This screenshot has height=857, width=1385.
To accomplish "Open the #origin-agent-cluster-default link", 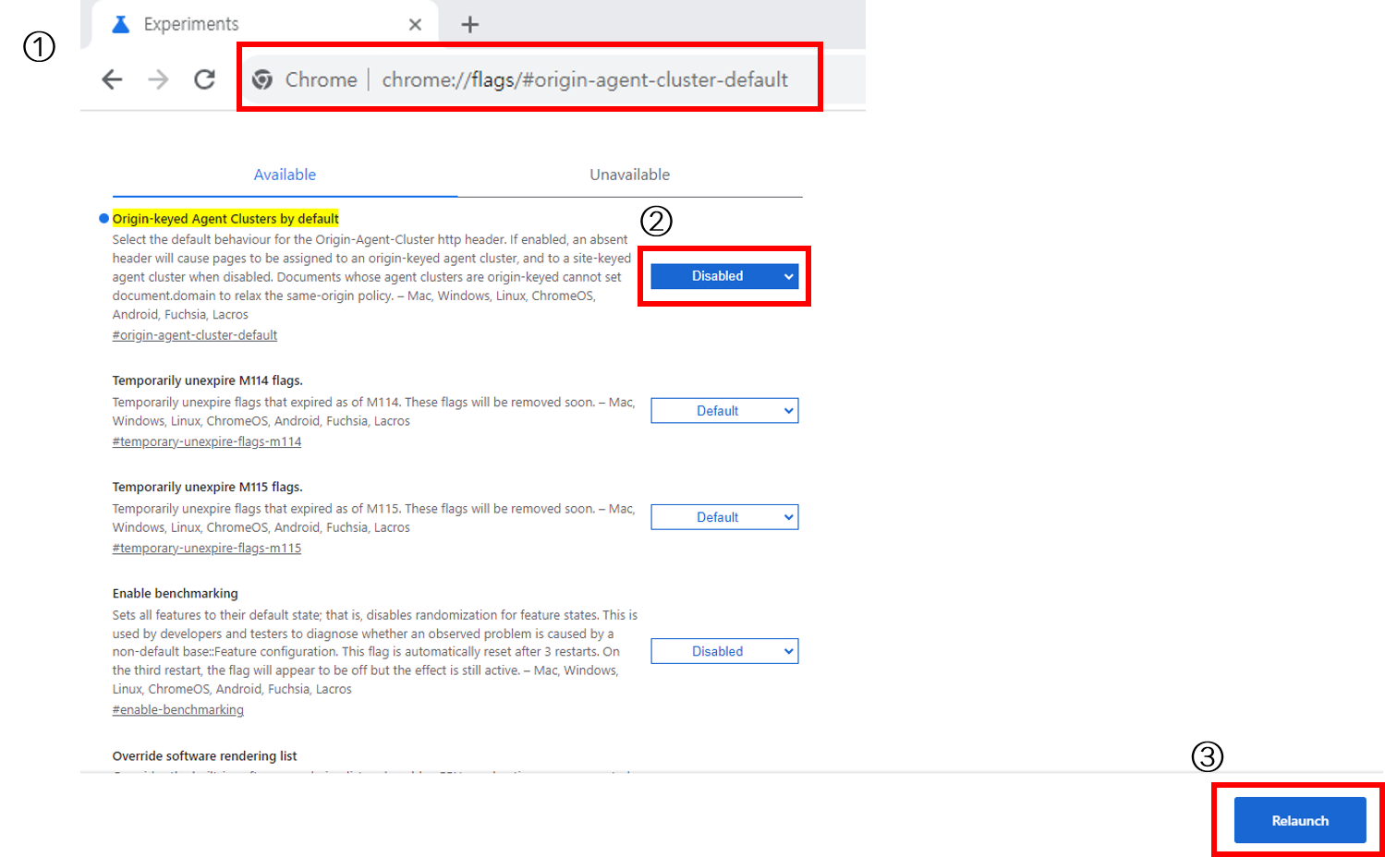I will point(195,335).
